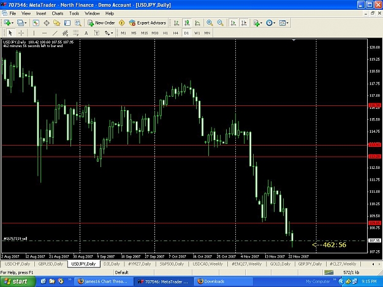Select the arrow Cursor tool

[10, 33]
